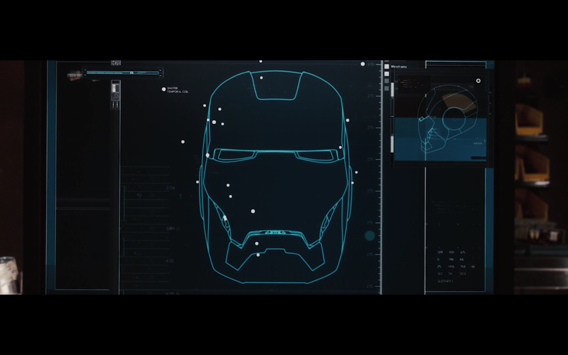Viewport: 568px width, 355px height.
Task: Click the Wireframe label
Action: 399,67
